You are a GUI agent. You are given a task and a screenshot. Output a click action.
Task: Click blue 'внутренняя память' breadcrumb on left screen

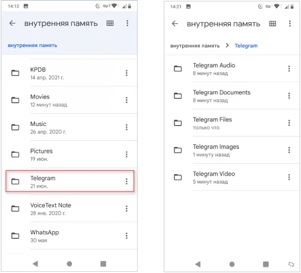click(32, 45)
